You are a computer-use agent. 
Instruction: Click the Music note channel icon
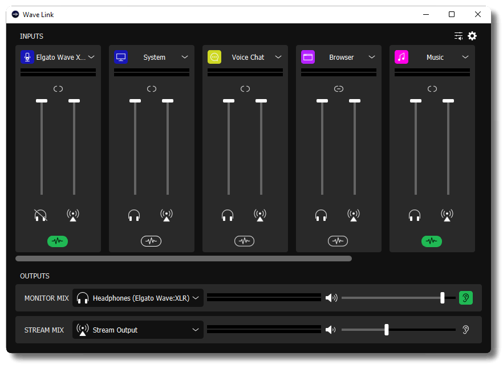click(x=401, y=57)
